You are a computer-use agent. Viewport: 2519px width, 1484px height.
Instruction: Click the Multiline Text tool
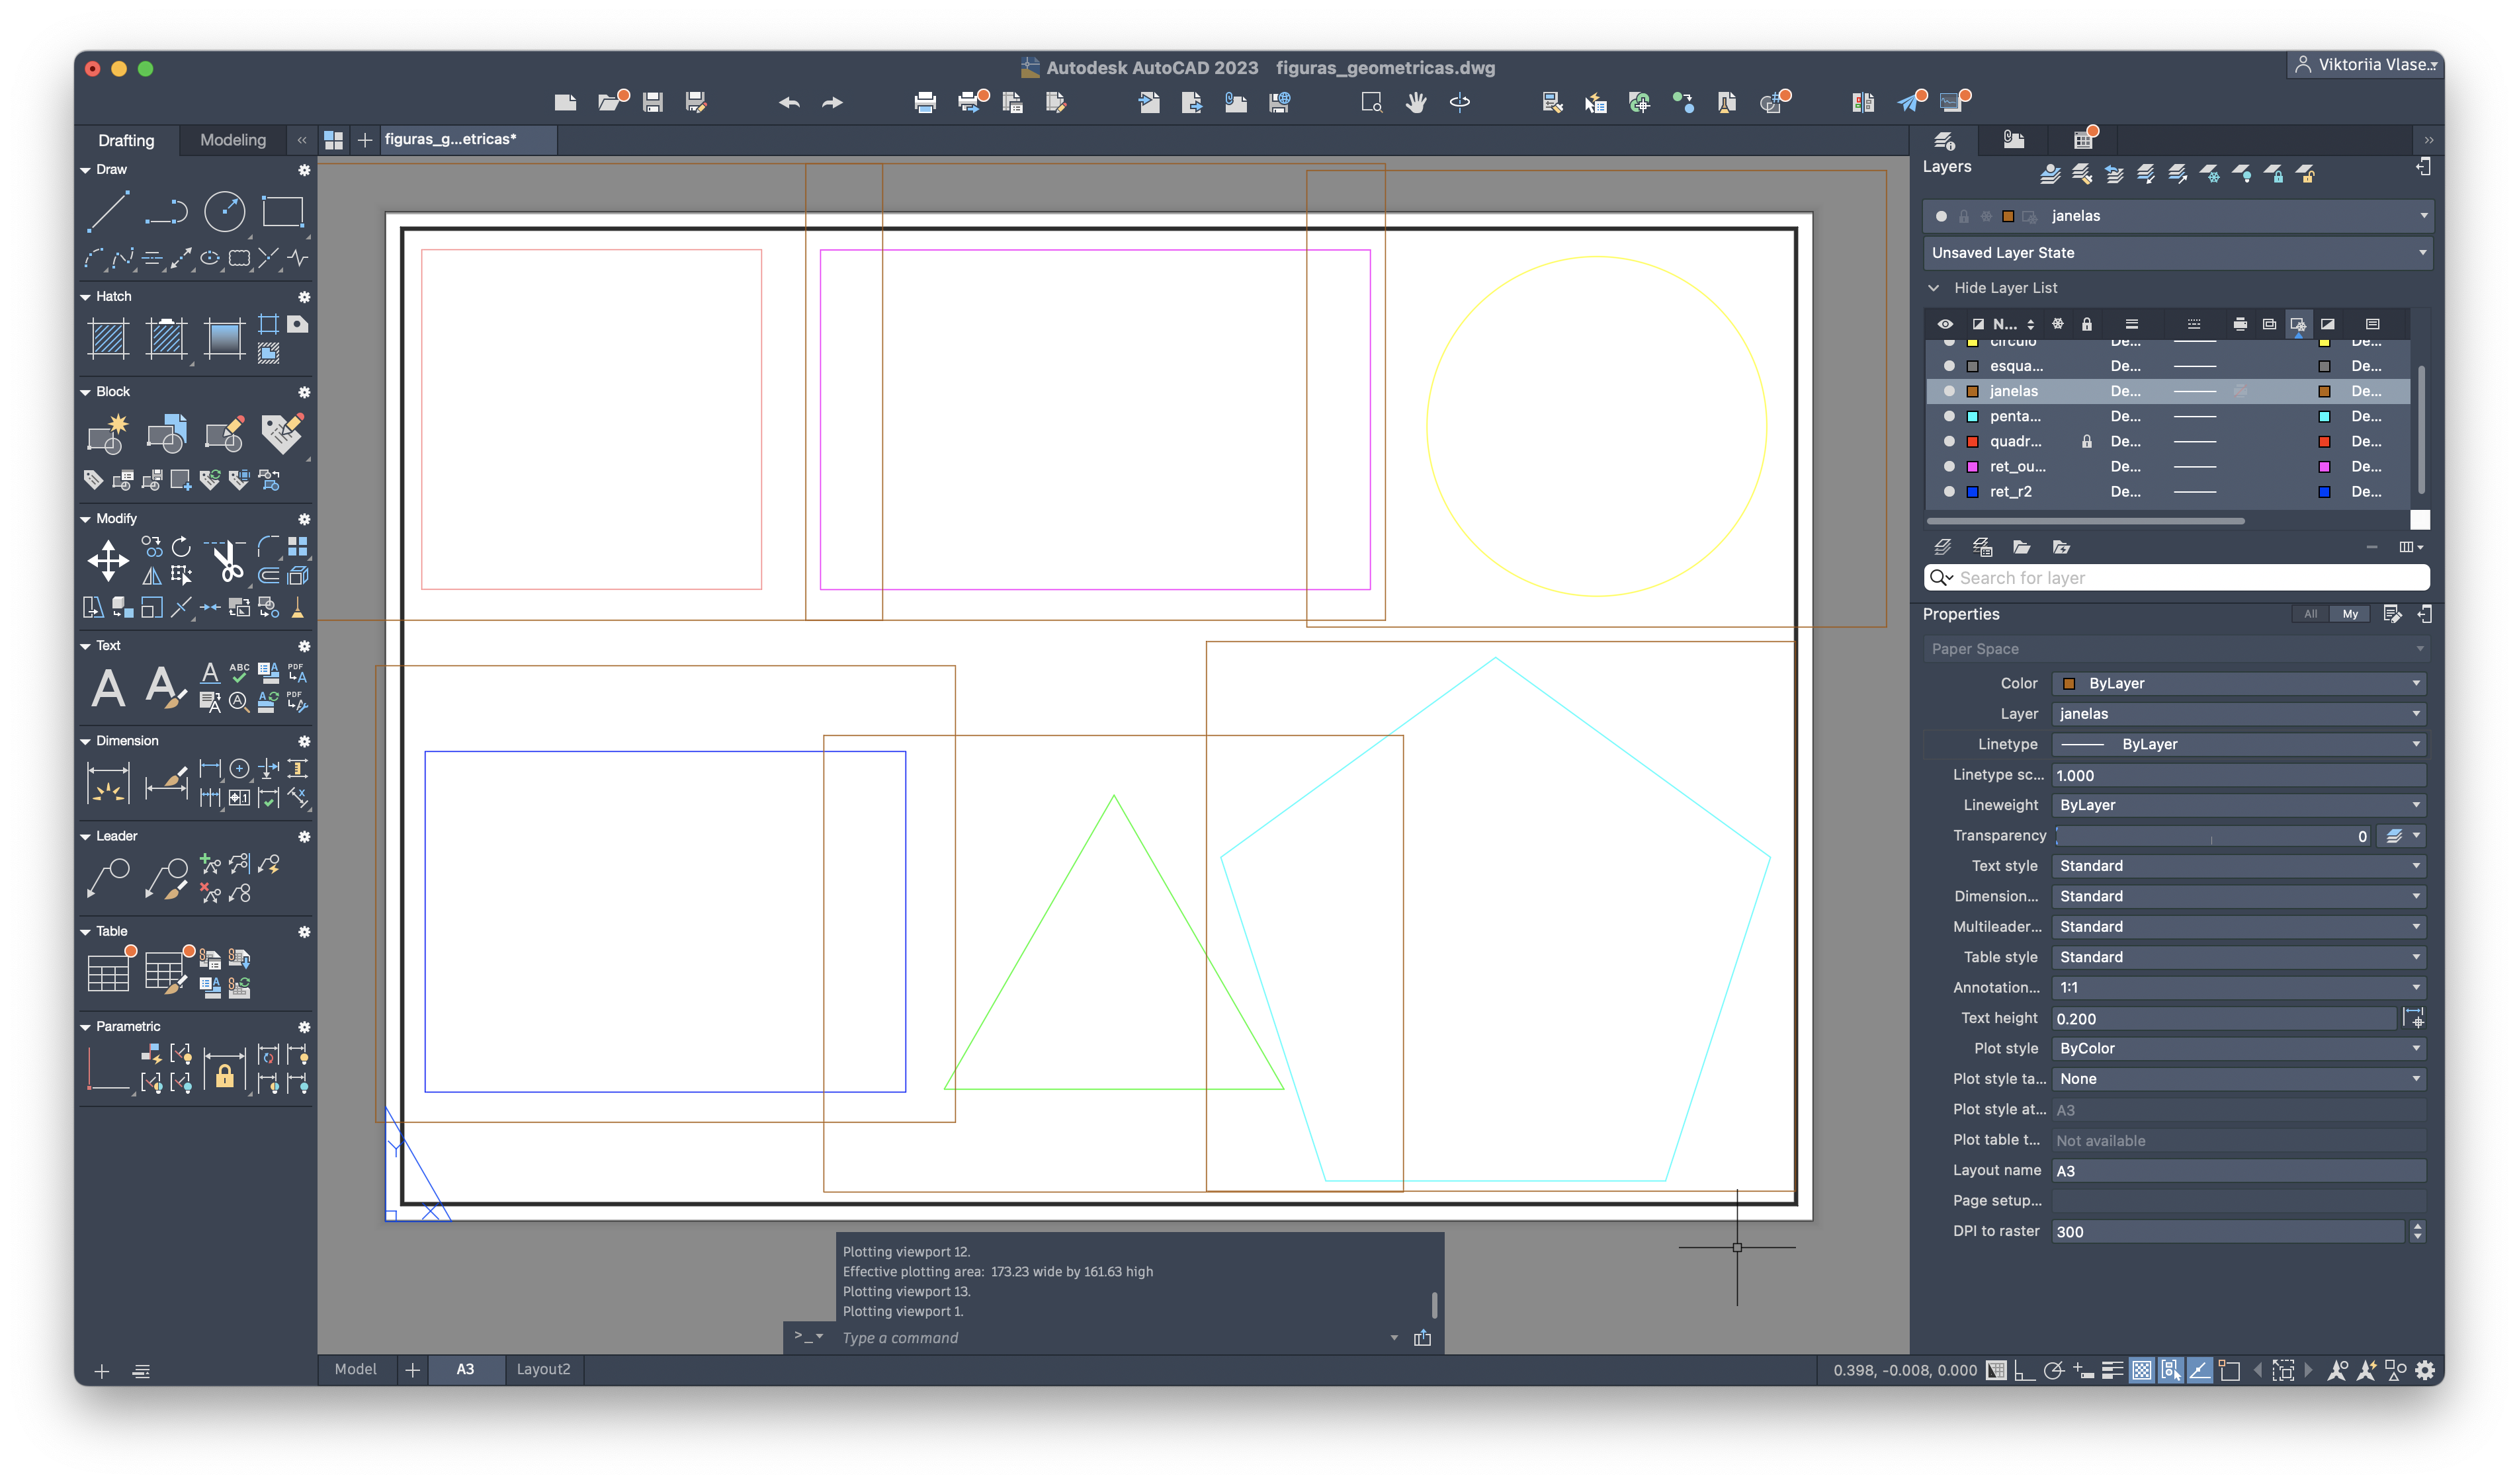[x=108, y=688]
